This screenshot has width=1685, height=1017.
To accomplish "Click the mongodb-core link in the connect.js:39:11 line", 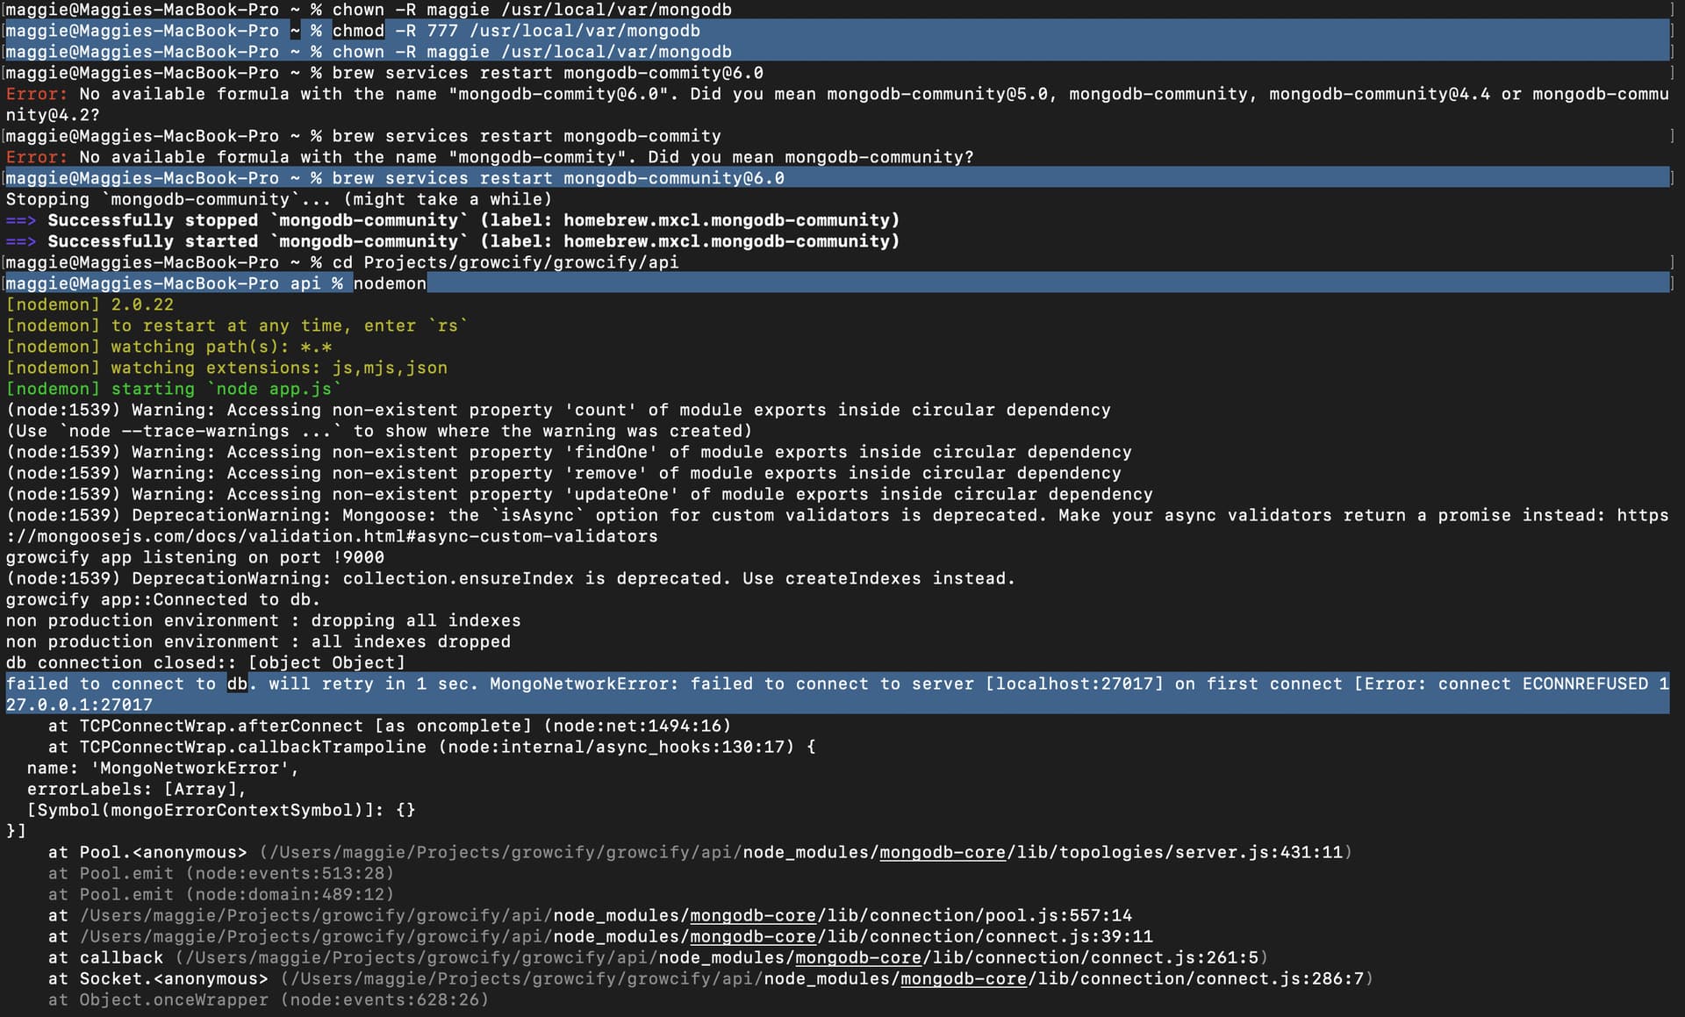I will [752, 936].
